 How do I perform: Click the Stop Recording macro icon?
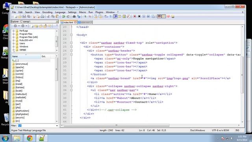139,17
